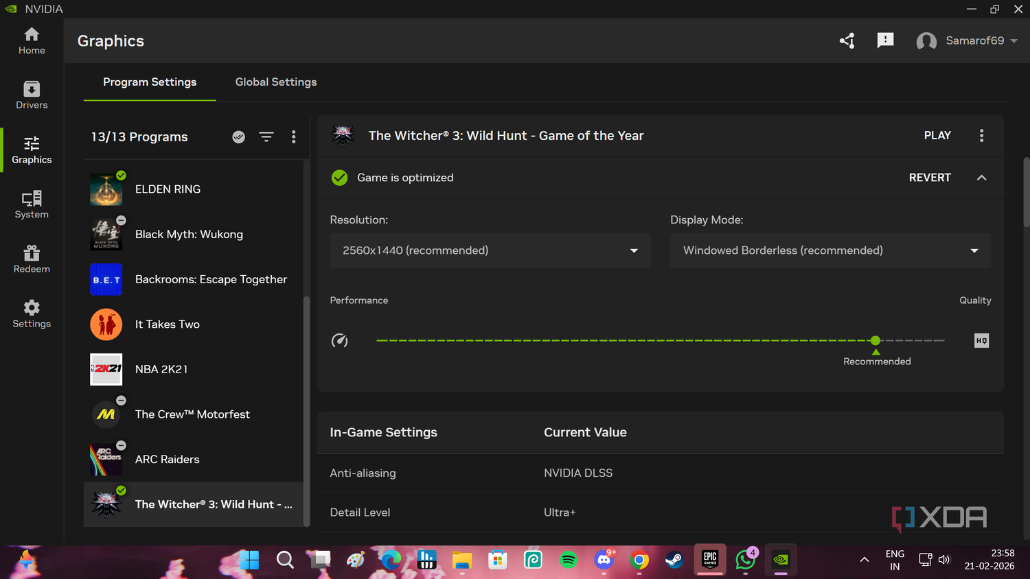Select ELDEN RING in the program list
This screenshot has height=579, width=1030.
pyautogui.click(x=194, y=189)
